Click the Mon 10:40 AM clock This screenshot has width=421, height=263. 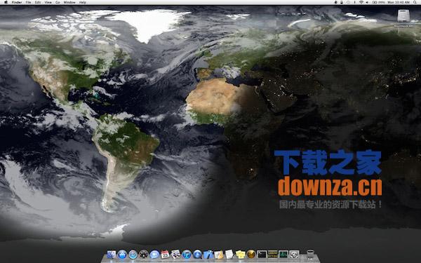399,2
